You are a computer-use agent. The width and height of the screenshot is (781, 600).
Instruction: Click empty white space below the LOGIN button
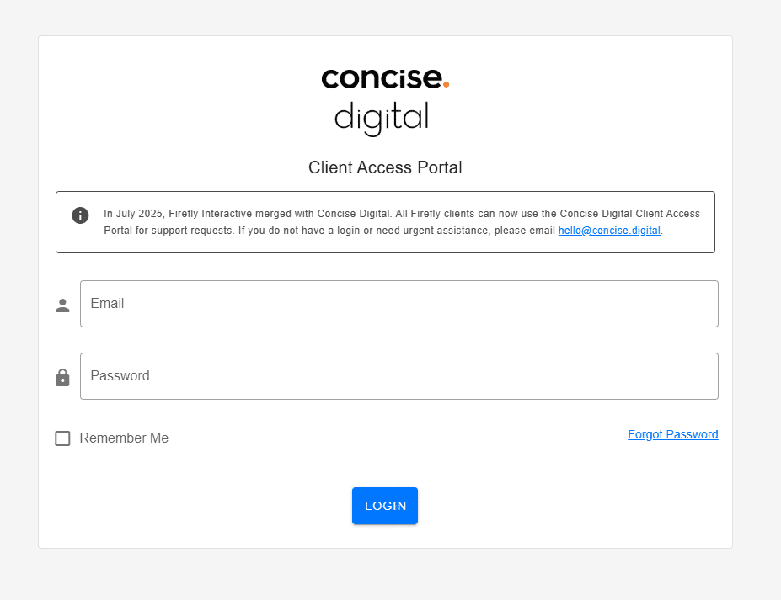point(385,537)
